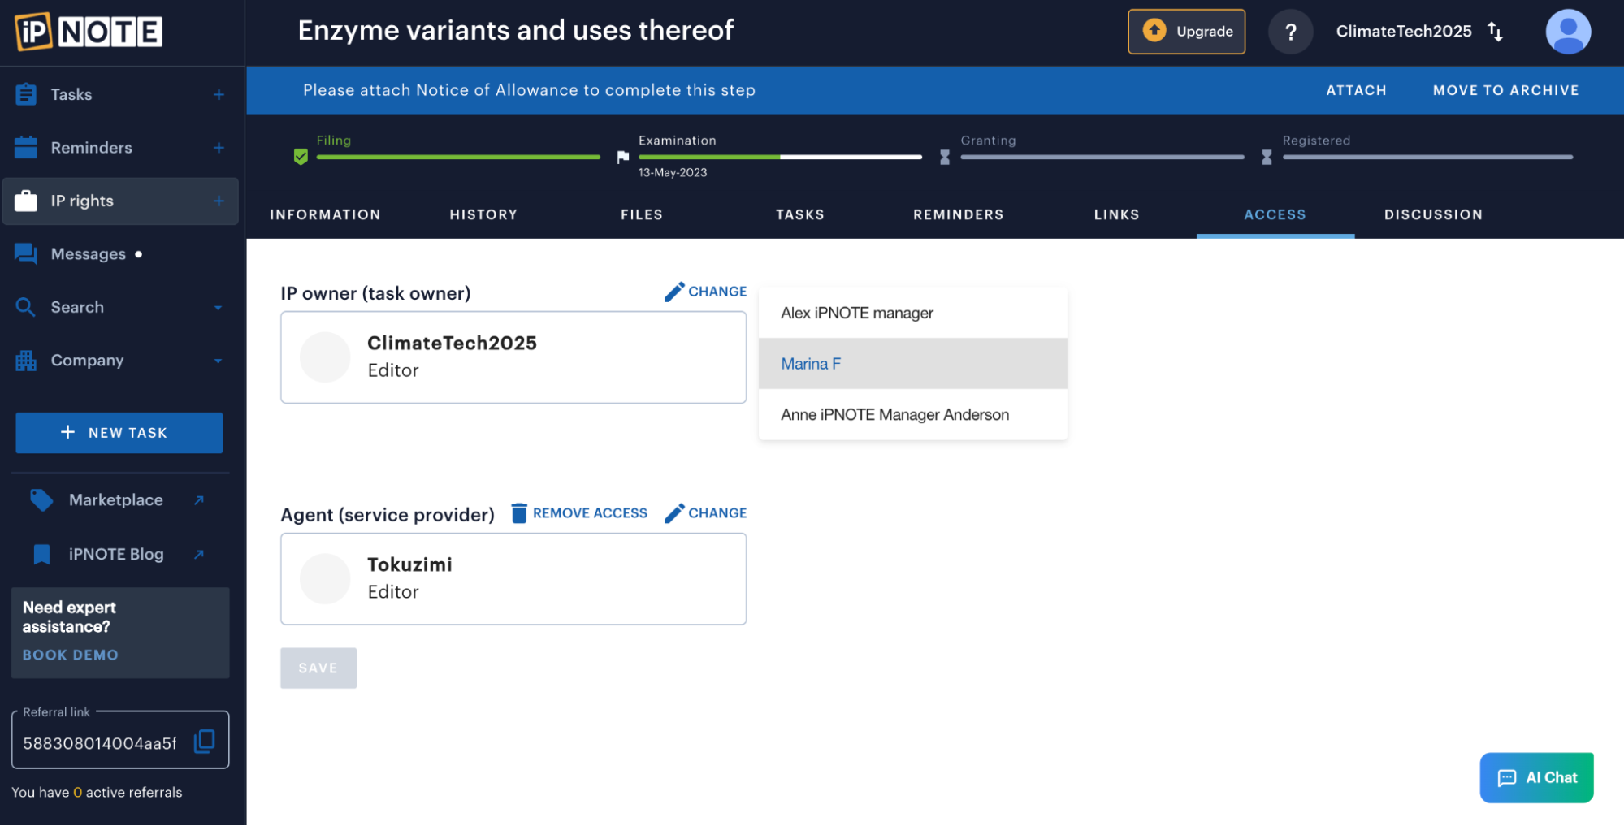The image size is (1624, 826).
Task: Expand the Company menu arrow
Action: pos(218,361)
